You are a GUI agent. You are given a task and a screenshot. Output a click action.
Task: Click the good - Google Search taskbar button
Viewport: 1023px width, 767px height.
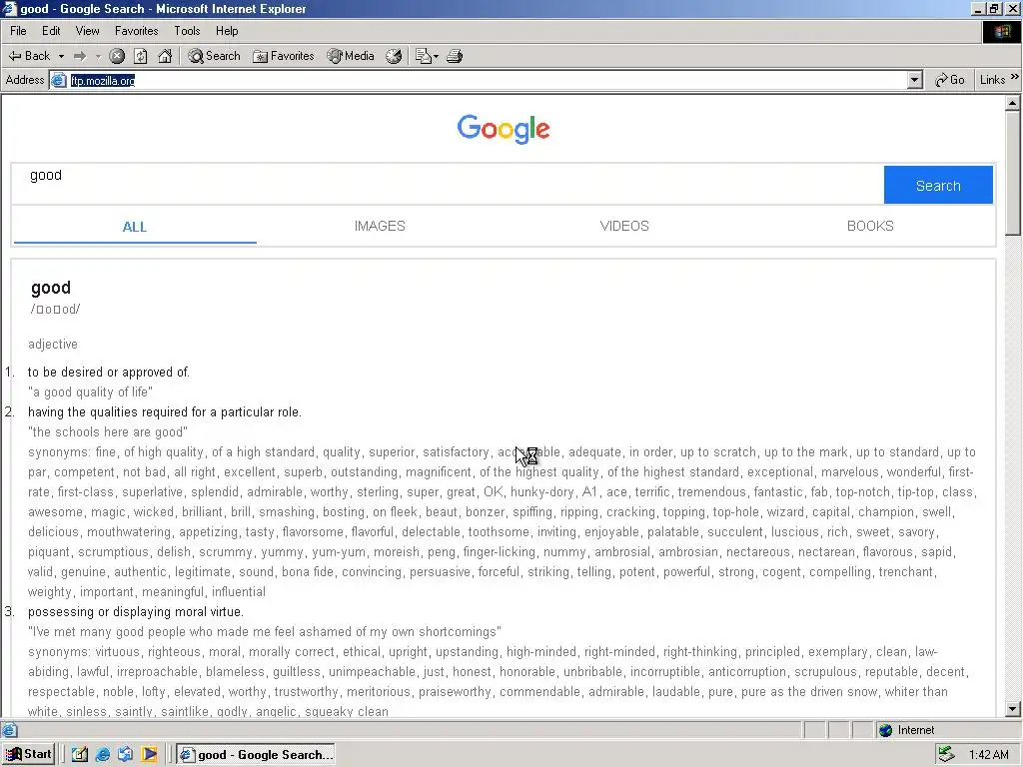(x=256, y=755)
